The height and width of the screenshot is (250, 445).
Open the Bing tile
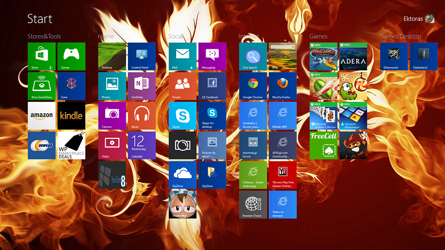coord(283,56)
